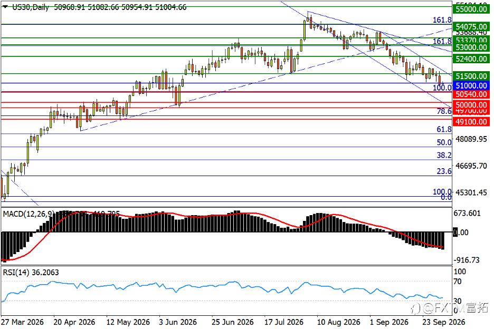Select the 23.6 Fibonacci level label
The image size is (494, 329).
[444, 171]
